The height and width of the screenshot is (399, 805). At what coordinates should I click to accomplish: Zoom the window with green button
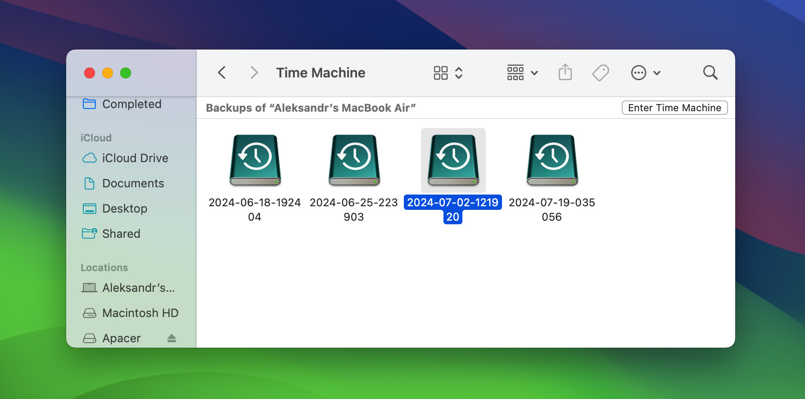[126, 73]
